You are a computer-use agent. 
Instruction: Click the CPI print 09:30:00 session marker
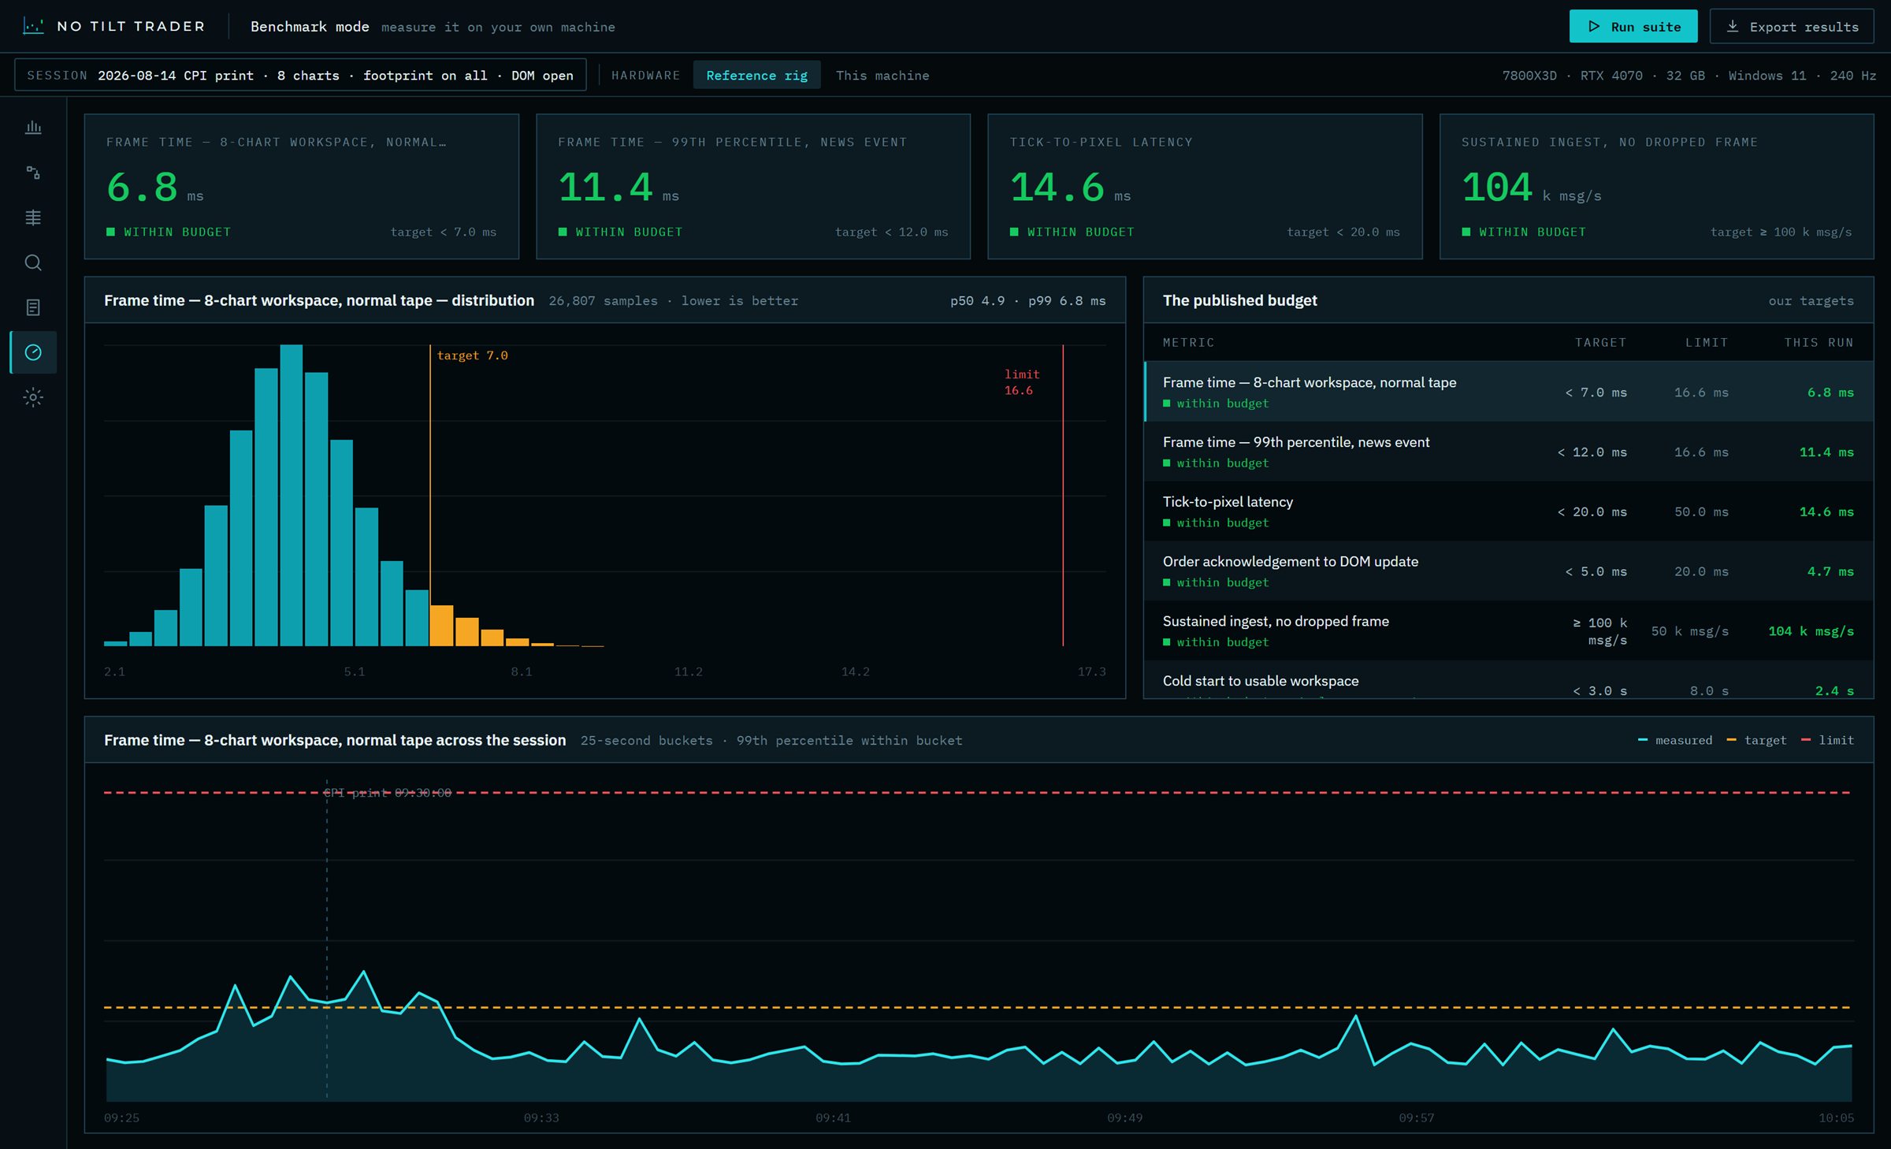point(387,792)
